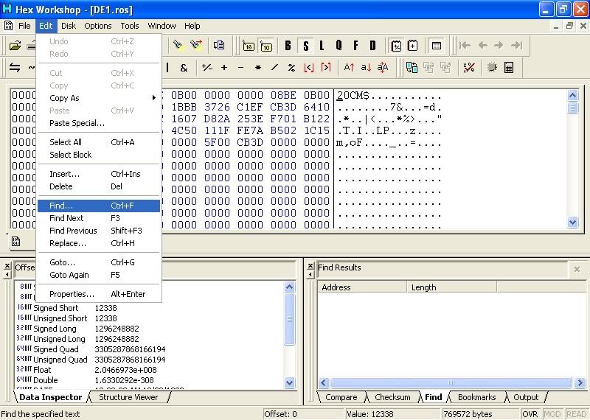
Task: Open the Tools menu
Action: [130, 26]
